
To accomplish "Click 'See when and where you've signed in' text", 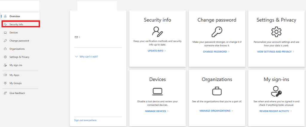I will point(276,103).
